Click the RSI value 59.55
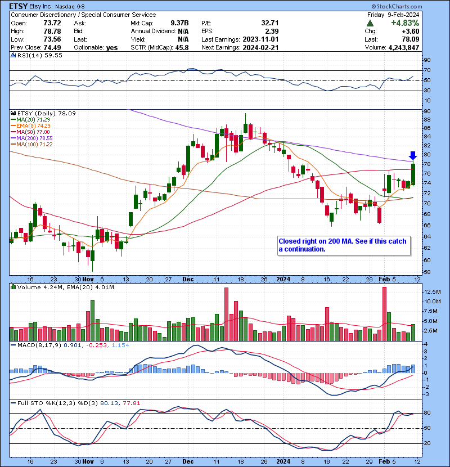Screen dimensions: 450x467 [x=54, y=55]
